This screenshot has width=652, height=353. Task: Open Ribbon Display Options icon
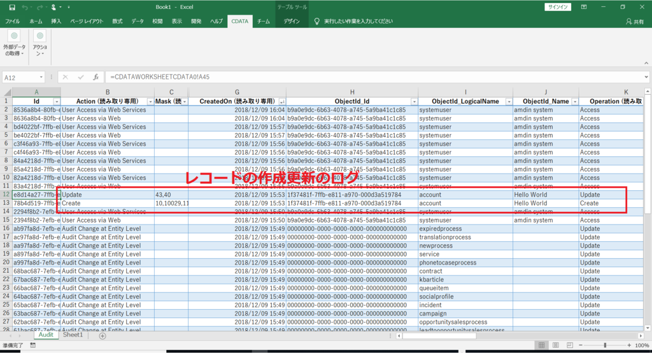tap(584, 7)
